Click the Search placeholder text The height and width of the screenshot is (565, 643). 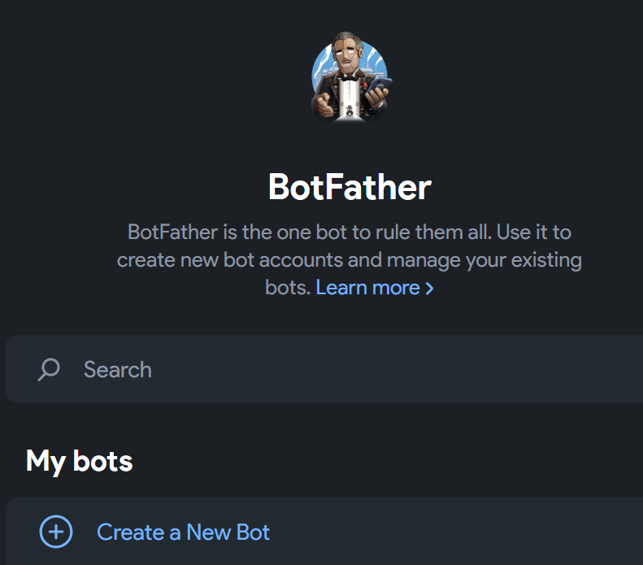(118, 370)
